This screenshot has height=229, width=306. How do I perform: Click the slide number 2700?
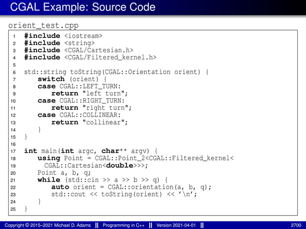coord(296,225)
